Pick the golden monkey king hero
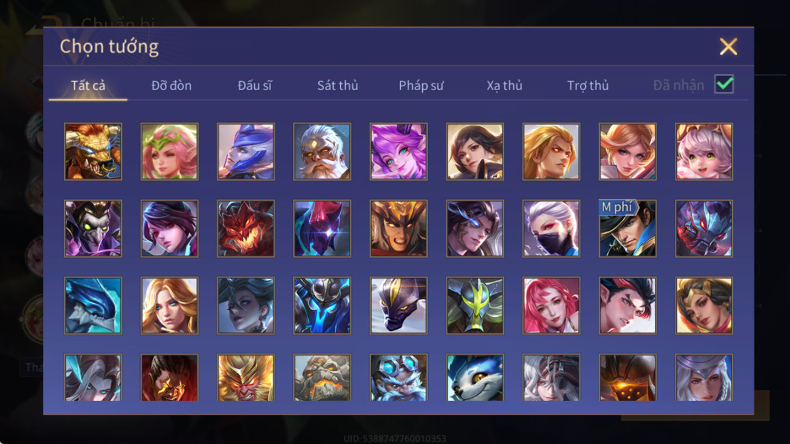Viewport: 790px width, 444px height. (246, 378)
